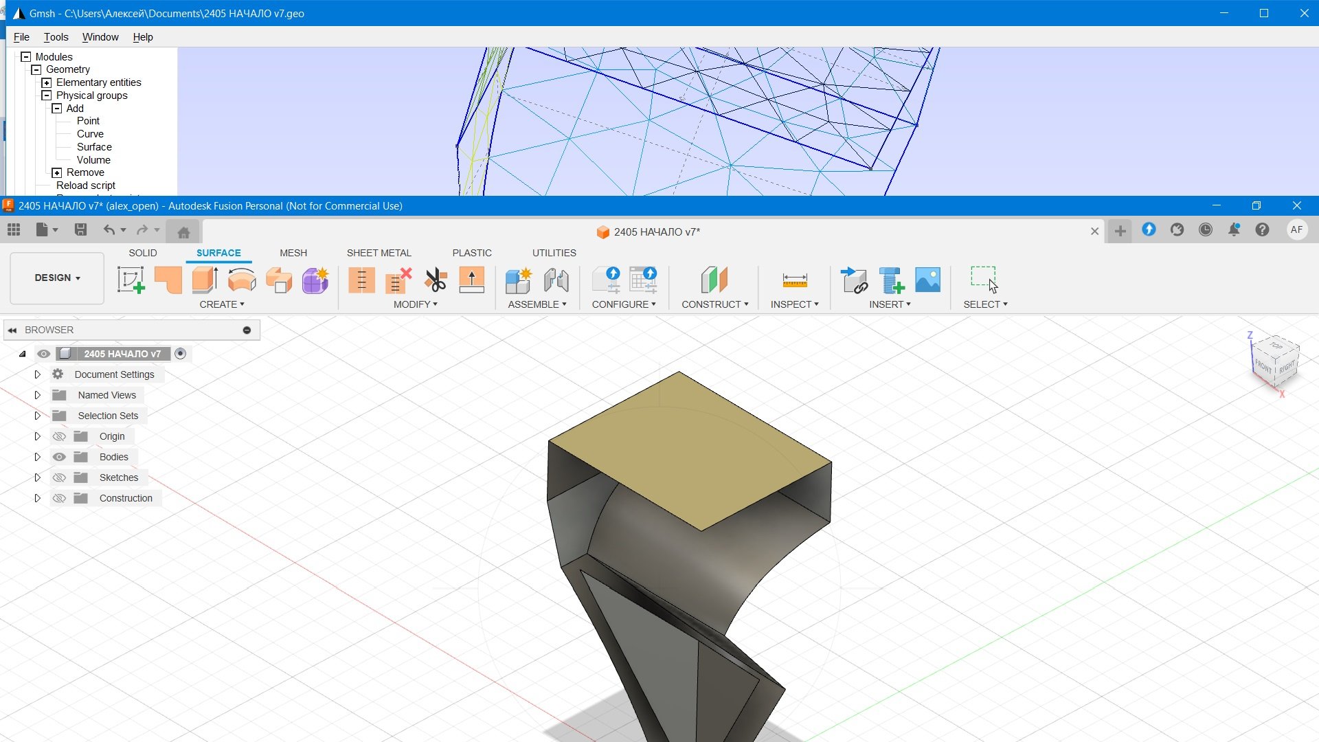
Task: Click the Insert Derive icon
Action: pyautogui.click(x=854, y=280)
